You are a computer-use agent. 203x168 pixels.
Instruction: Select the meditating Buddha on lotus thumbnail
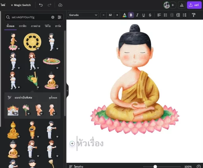click(52, 80)
